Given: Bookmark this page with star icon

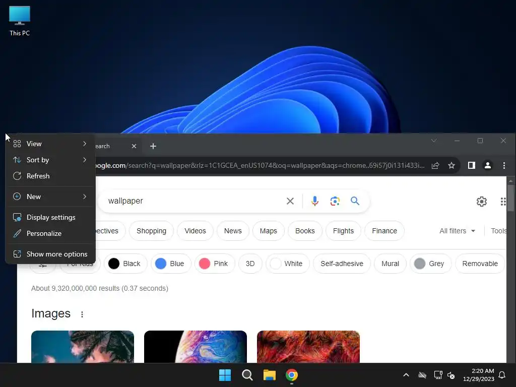Looking at the screenshot, I should [451, 165].
